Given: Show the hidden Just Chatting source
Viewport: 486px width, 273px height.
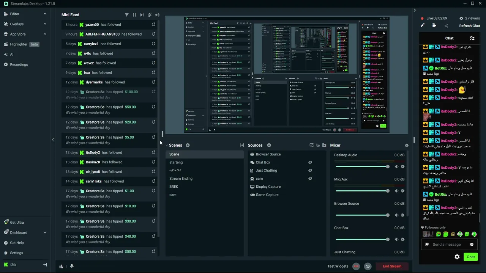Looking at the screenshot, I should click(310, 170).
